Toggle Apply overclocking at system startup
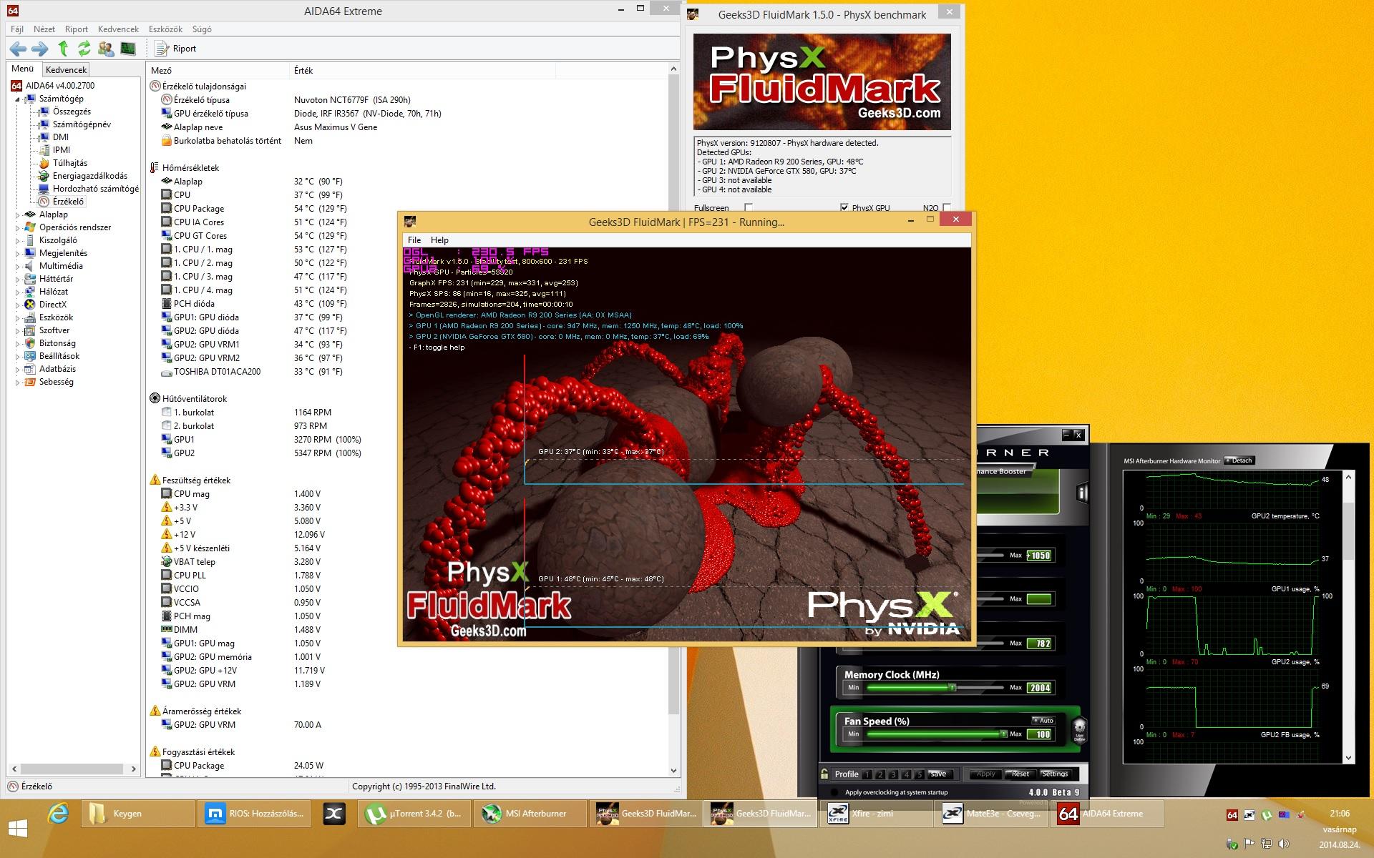 [x=834, y=792]
